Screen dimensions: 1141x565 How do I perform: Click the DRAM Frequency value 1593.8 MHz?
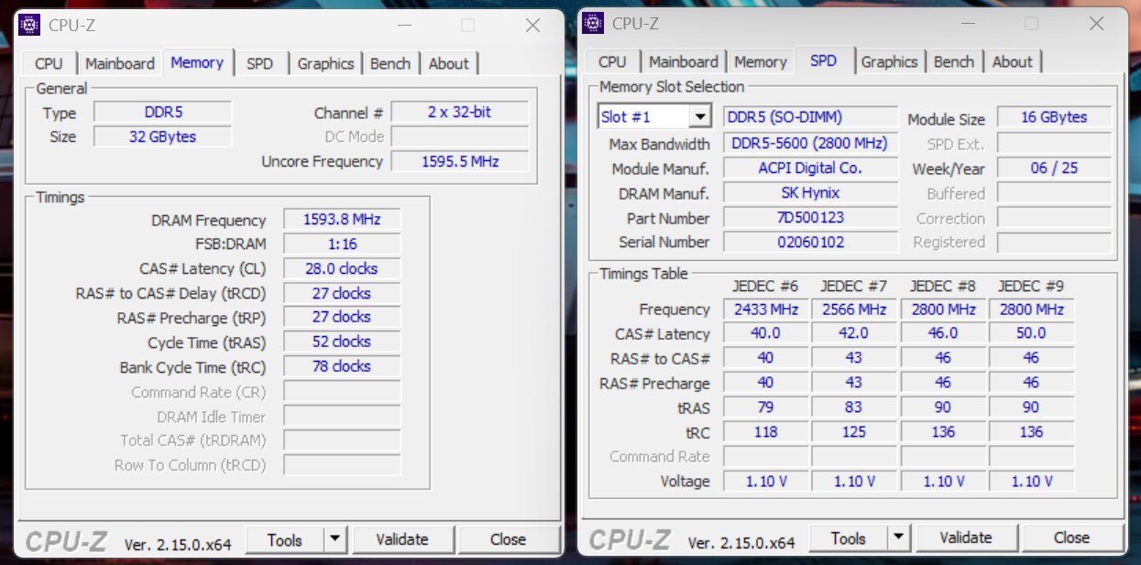click(x=342, y=220)
